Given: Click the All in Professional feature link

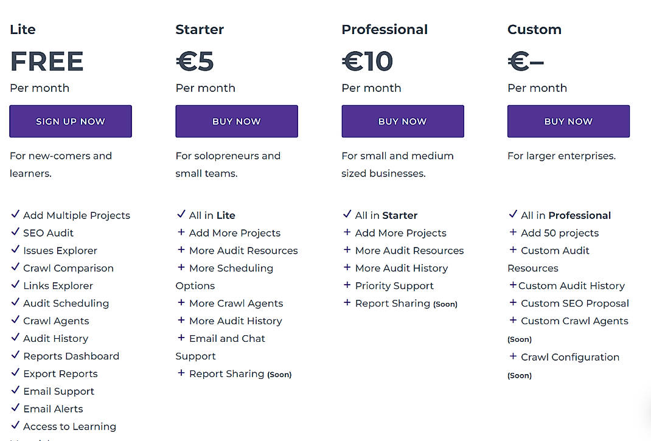Looking at the screenshot, I should [565, 215].
